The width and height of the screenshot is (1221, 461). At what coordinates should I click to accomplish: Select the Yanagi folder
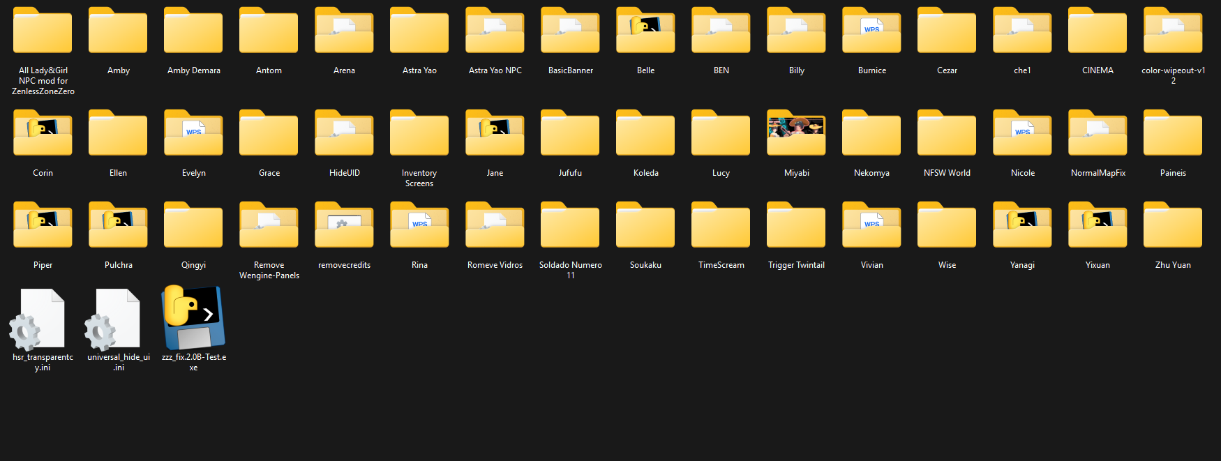point(1022,225)
